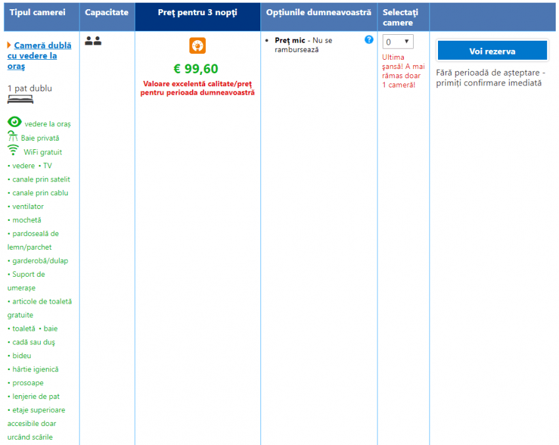Click the Capacitate column header
This screenshot has height=445, width=559.
pyautogui.click(x=107, y=13)
